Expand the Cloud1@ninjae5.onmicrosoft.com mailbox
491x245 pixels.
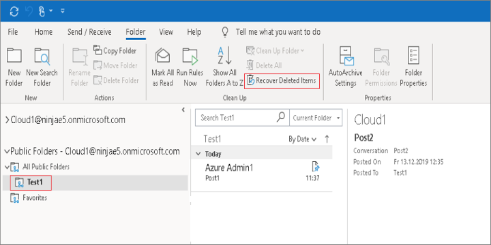click(x=7, y=120)
